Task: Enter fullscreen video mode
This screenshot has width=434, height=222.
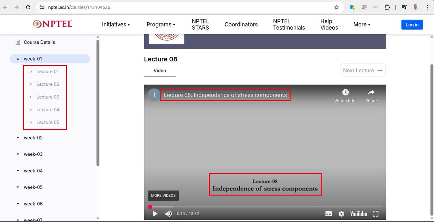Action: tap(375, 214)
